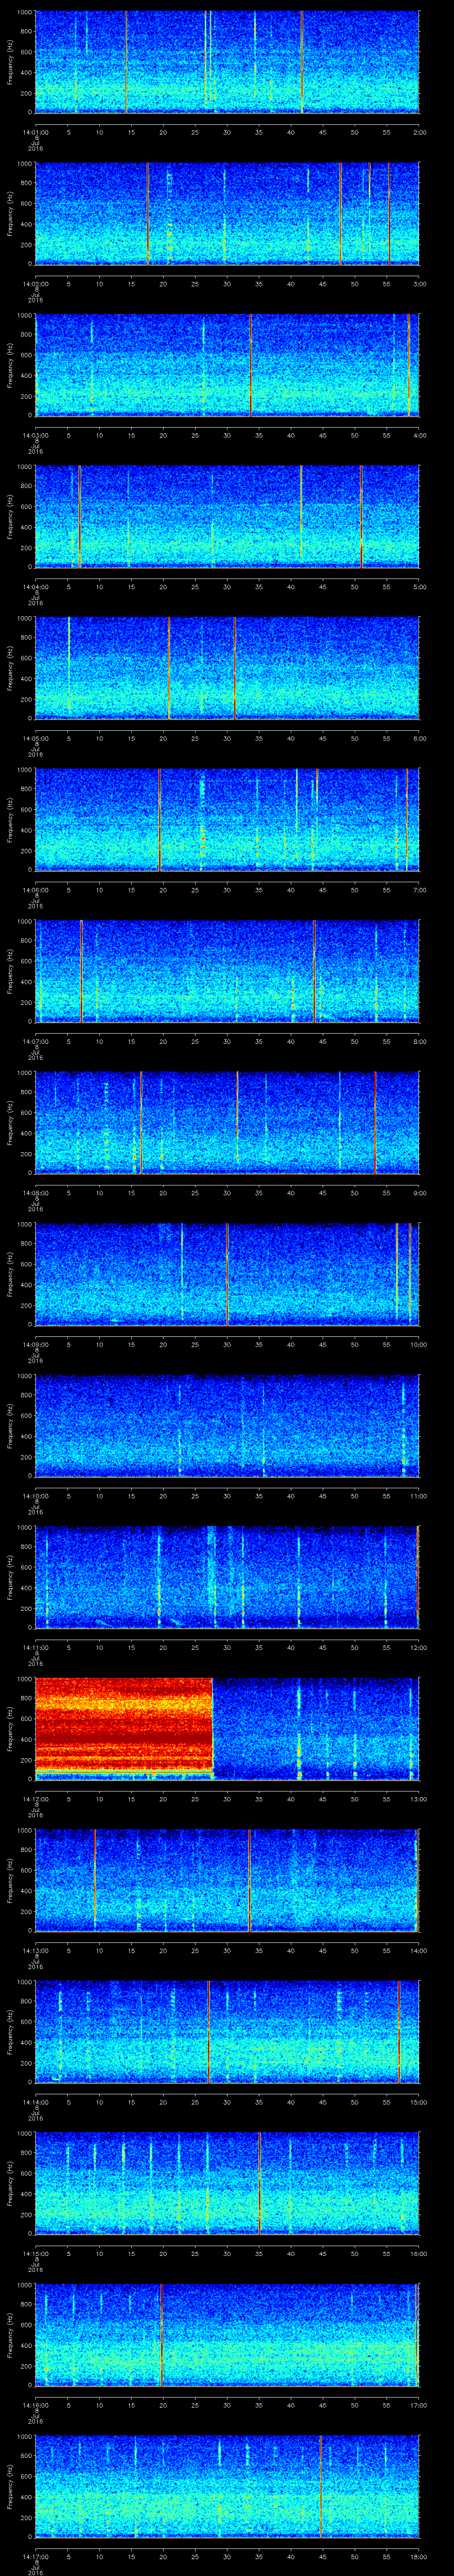The height and width of the screenshot is (2576, 454).
Task: Select the "14:16:00" start time label
Action: coord(35,2405)
